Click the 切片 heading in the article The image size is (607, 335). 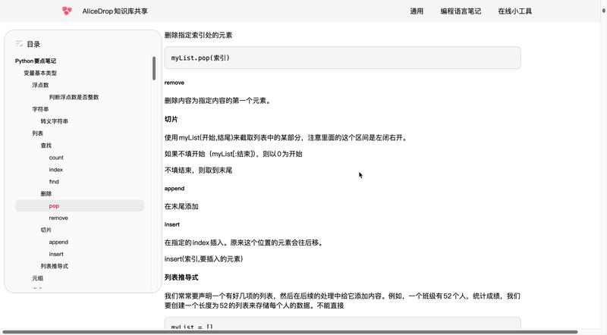(171, 119)
